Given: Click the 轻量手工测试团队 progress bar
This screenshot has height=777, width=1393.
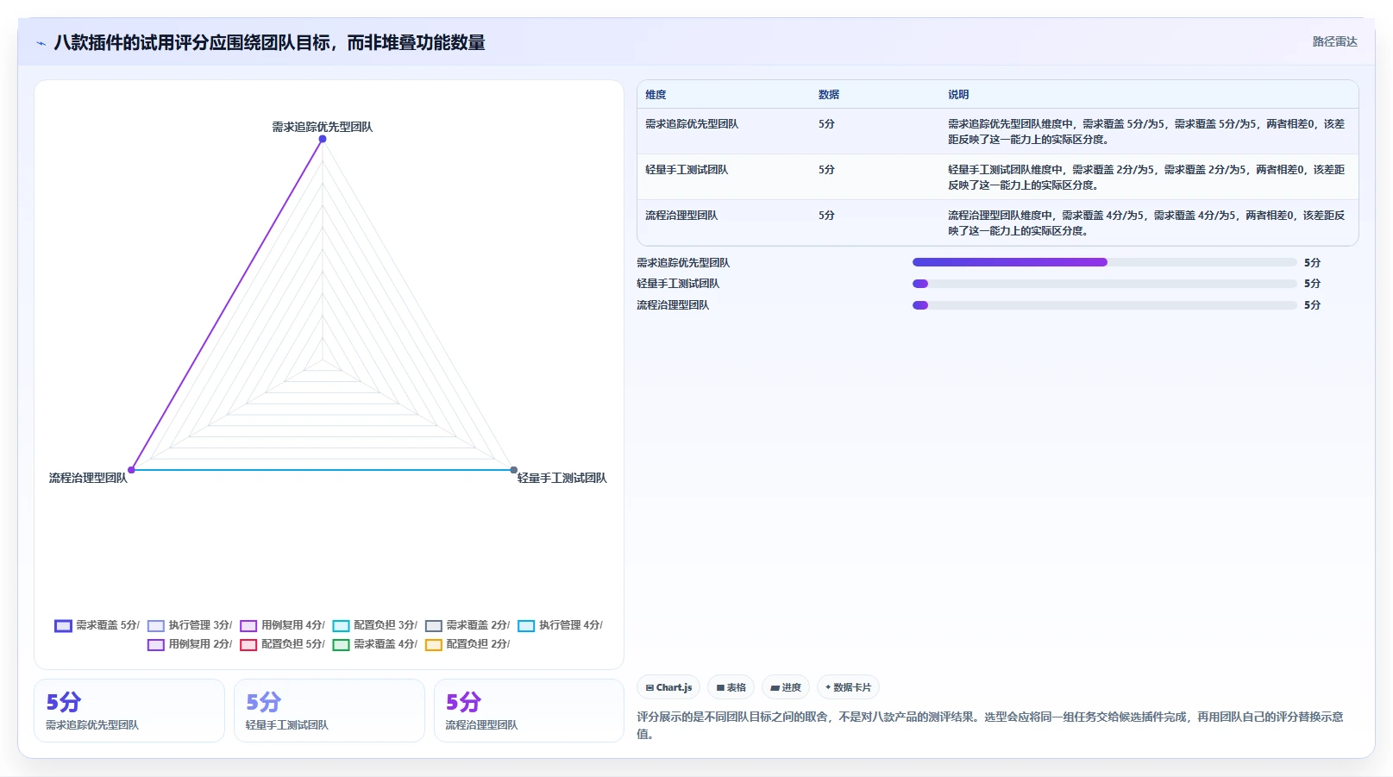Looking at the screenshot, I should pyautogui.click(x=1104, y=284).
